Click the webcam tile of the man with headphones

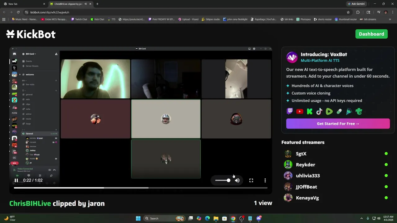tap(96, 79)
